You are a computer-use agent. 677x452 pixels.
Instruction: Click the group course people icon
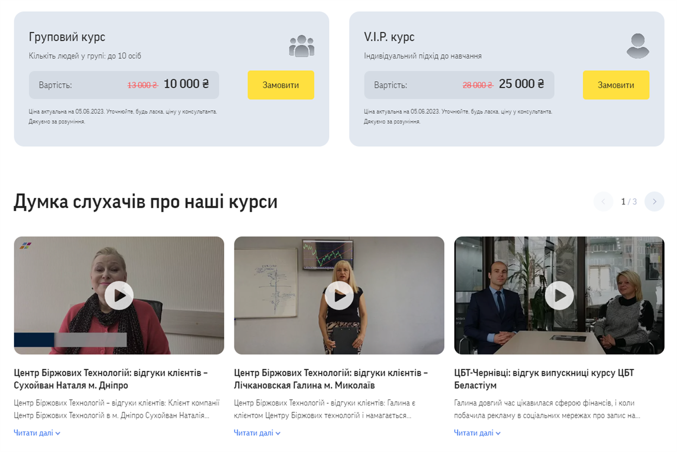pos(302,46)
